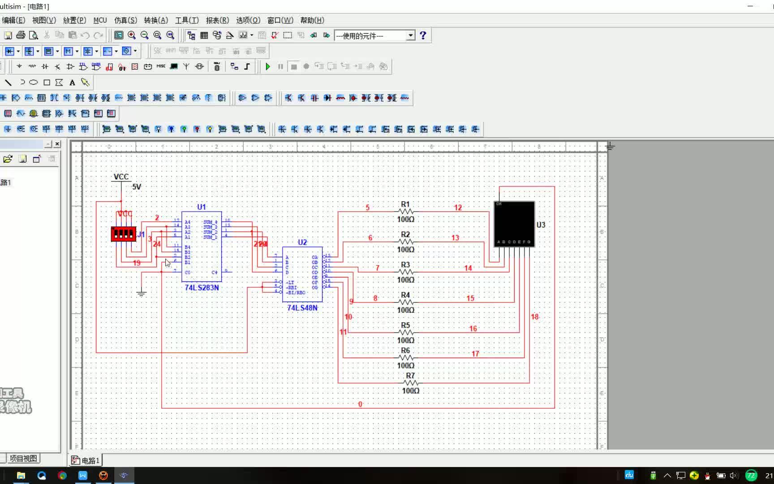Screen dimensions: 774x484
Task: Expand the grapher icon dropdown arrow
Action: click(252, 35)
